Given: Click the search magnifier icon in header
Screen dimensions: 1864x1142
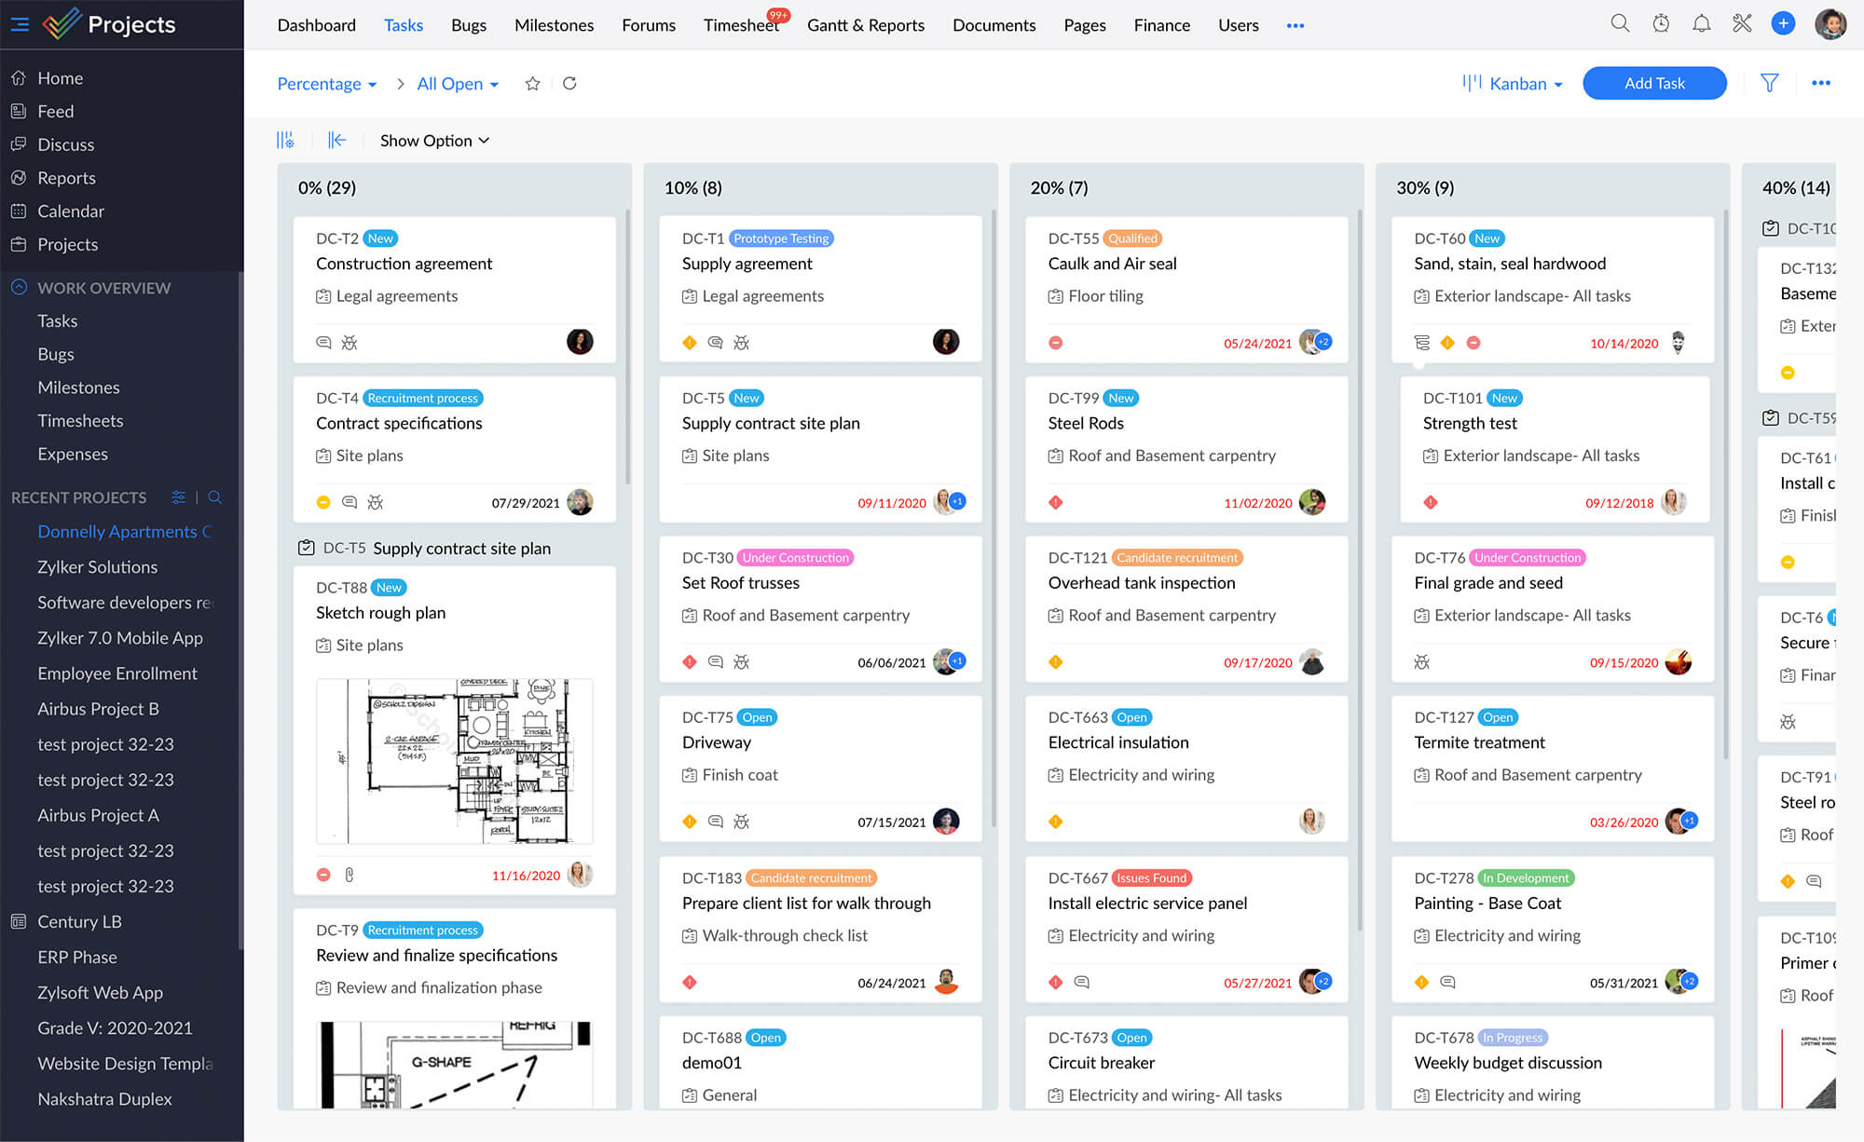Looking at the screenshot, I should coord(1620,24).
